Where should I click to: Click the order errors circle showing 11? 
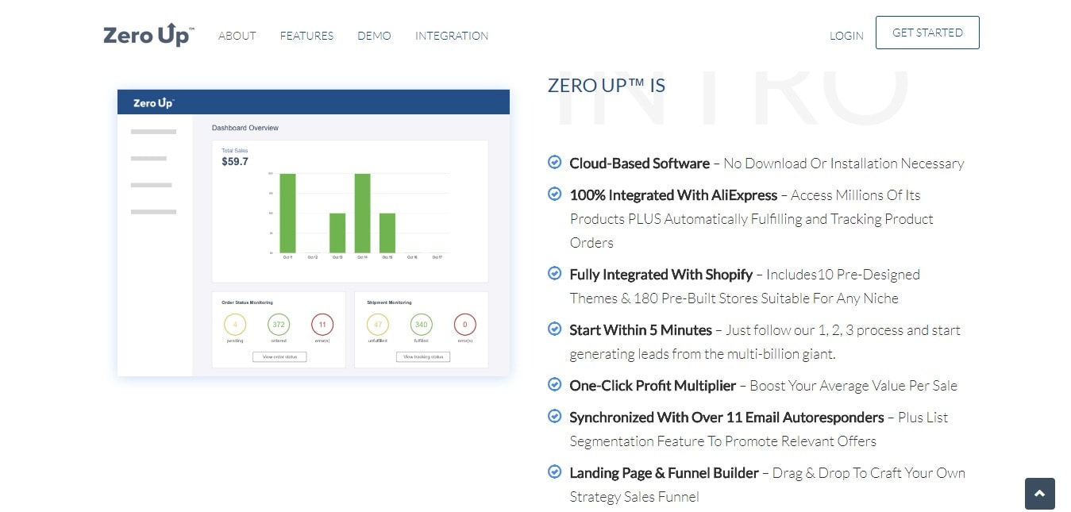click(322, 325)
